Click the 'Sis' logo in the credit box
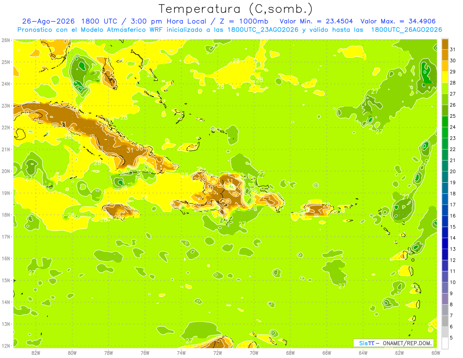Screen dimensions: 463x358 (364, 343)
